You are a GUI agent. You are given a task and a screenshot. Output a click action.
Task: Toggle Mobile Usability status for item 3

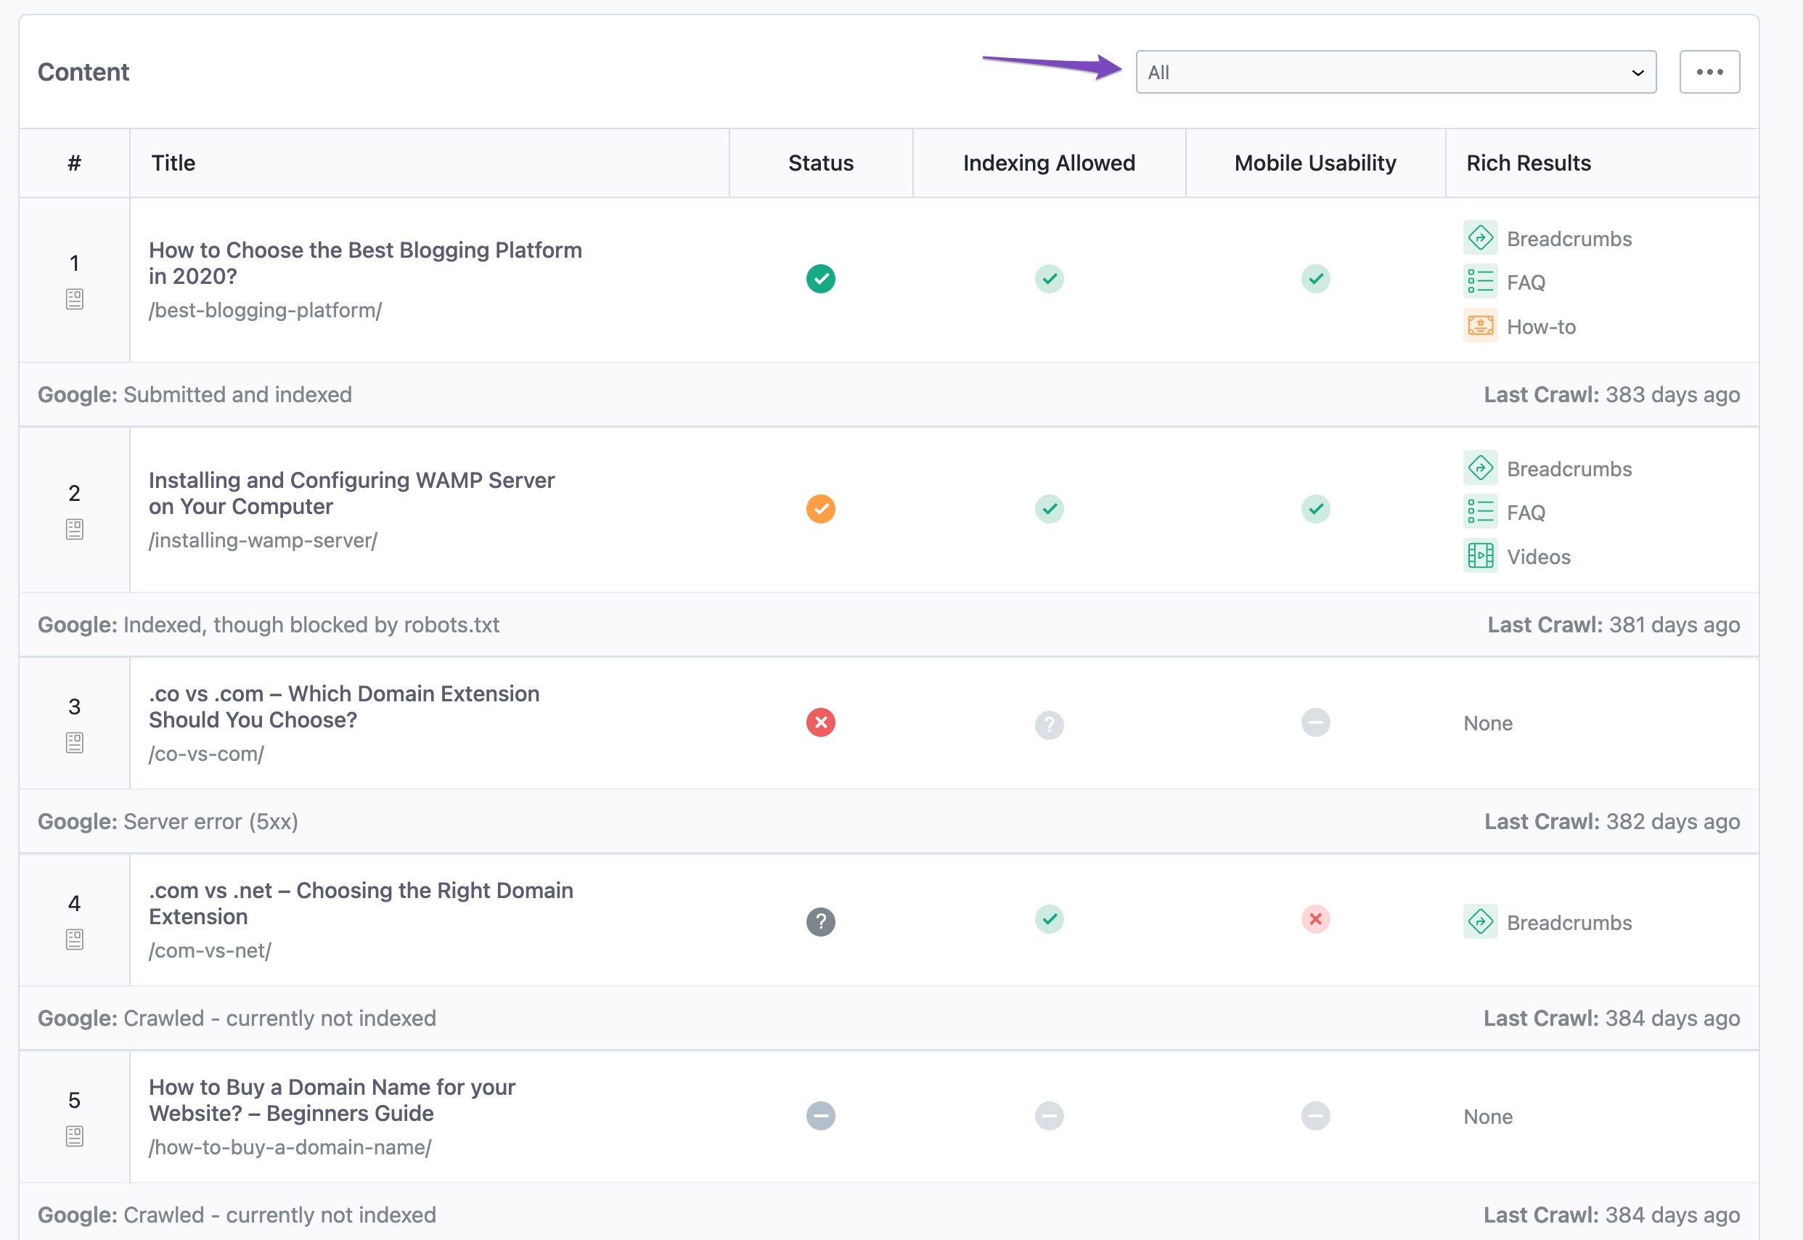pos(1315,722)
